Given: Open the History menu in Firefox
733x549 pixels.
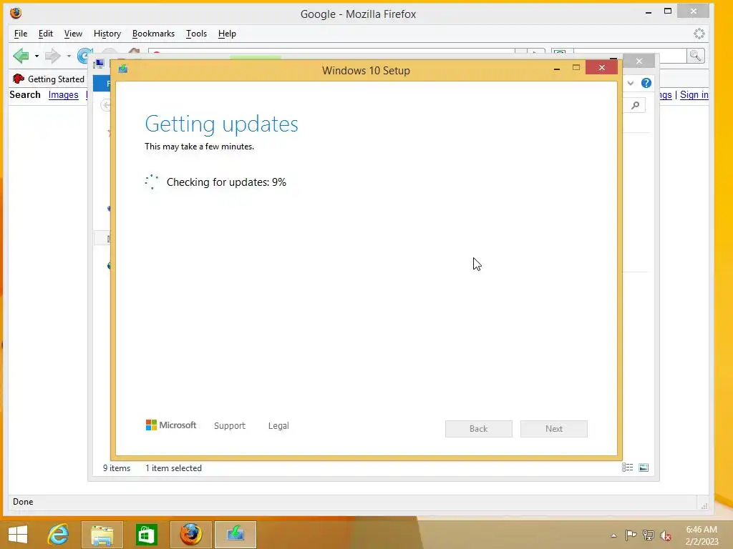Looking at the screenshot, I should click(107, 34).
